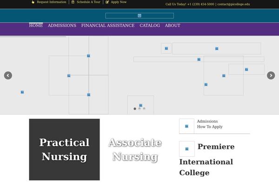Click the contact@picollege.edu email link
The width and height of the screenshot is (279, 186).
pos(233,4)
